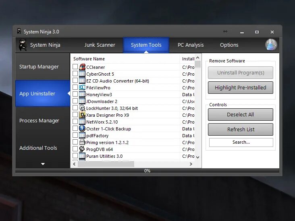Image resolution: width=295 pixels, height=221 pixels.
Task: Click the horizontal scroll left arrow
Action: tap(74, 164)
